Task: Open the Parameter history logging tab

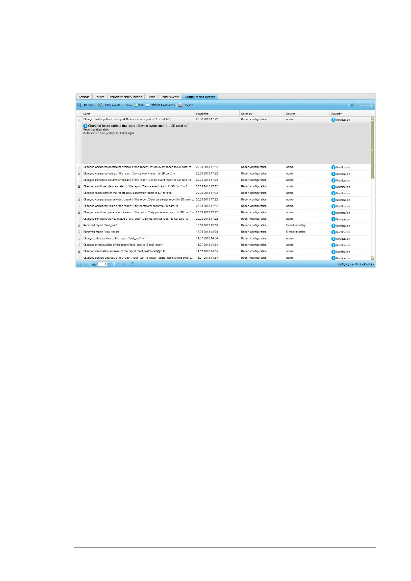Action: tap(126, 97)
